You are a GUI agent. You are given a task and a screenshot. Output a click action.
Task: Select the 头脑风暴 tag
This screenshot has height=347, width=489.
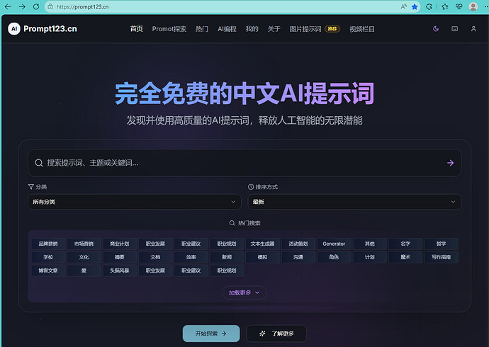[x=120, y=271]
